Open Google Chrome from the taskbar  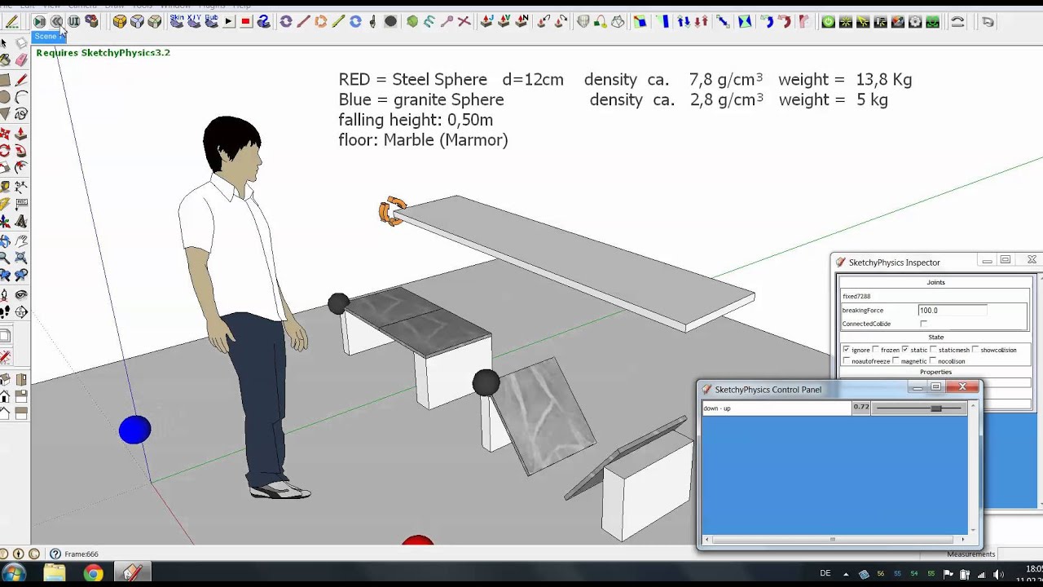93,573
